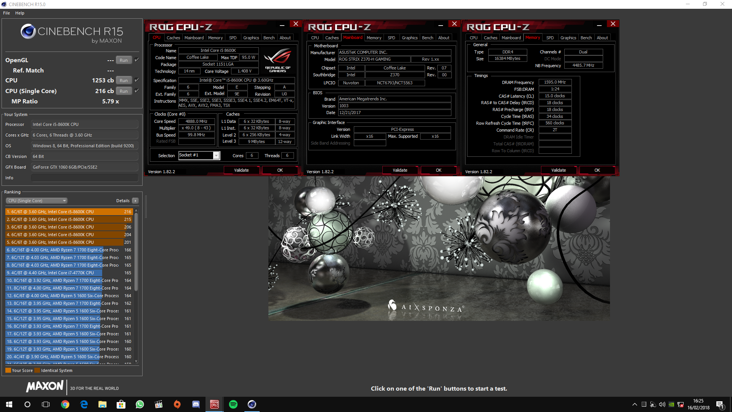
Task: Select ranking row 20 4C/4T Ryzen 5 1600
Action: pos(69,357)
